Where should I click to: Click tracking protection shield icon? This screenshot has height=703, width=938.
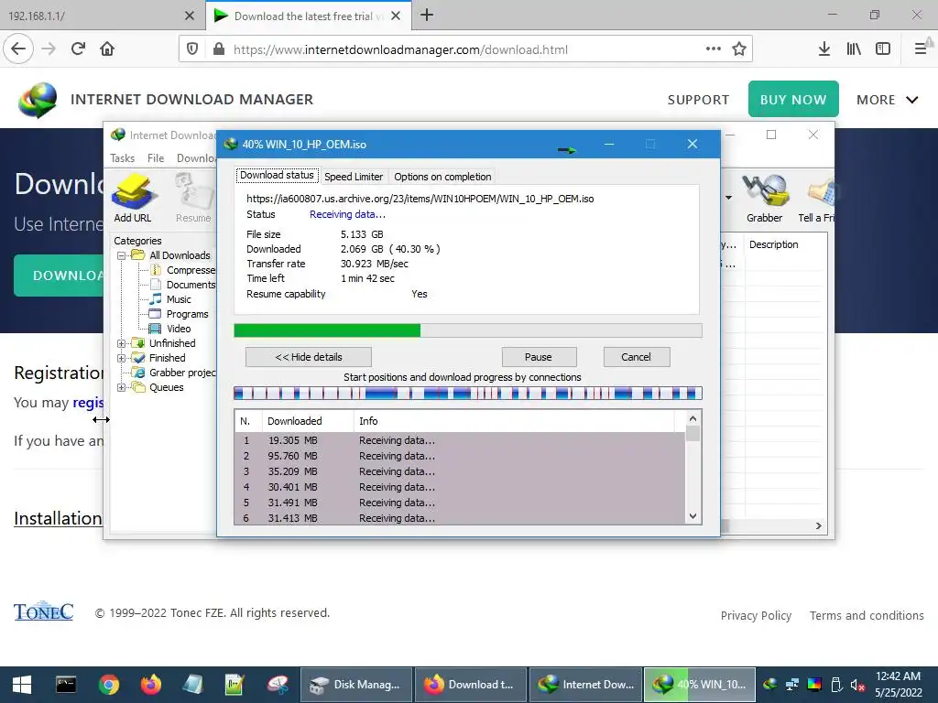tap(192, 49)
